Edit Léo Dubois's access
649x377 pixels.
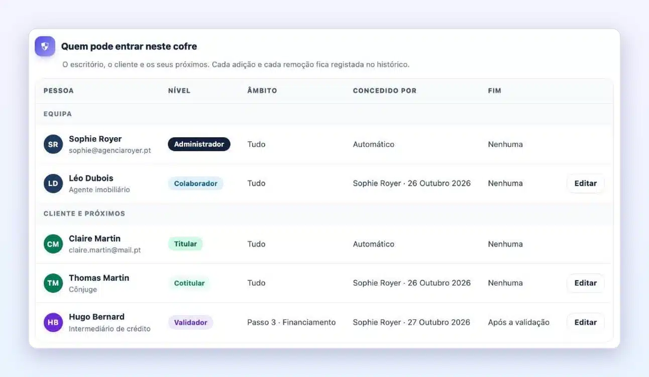click(585, 183)
